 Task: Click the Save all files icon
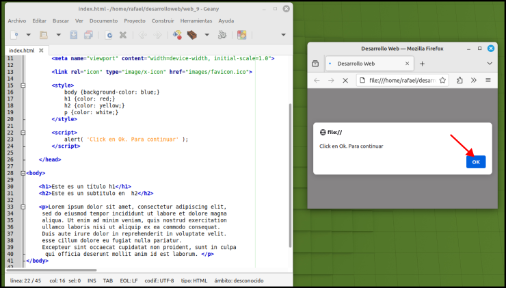coord(88,35)
